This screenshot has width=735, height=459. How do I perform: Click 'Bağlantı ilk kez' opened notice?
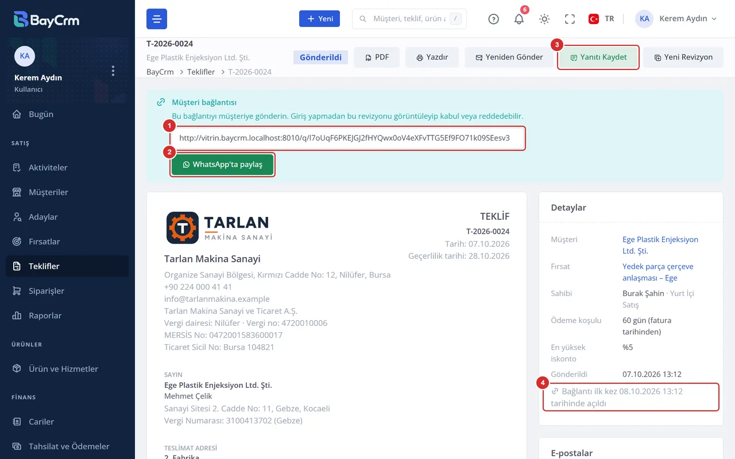click(630, 397)
